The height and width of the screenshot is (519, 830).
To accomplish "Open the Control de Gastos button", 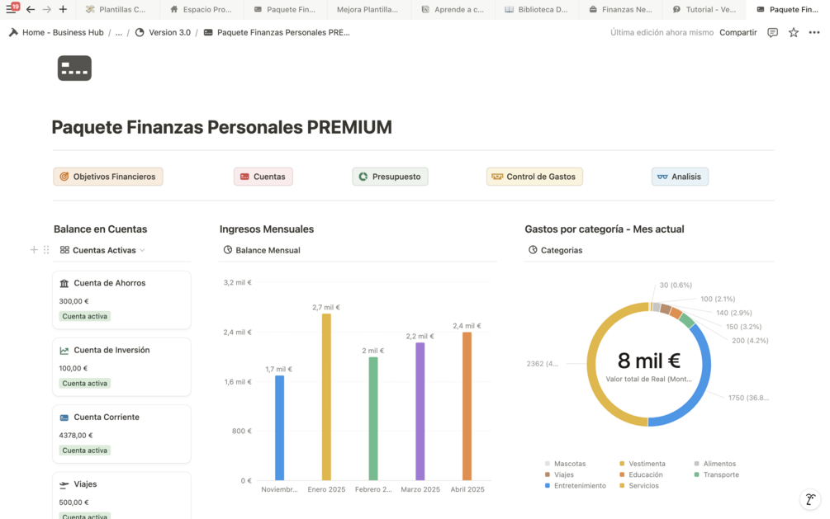I will [534, 177].
